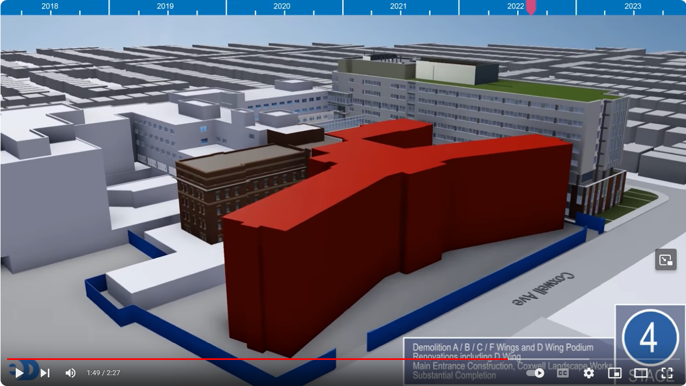The image size is (686, 386).
Task: Click the 2023 label on timeline
Action: click(x=633, y=6)
